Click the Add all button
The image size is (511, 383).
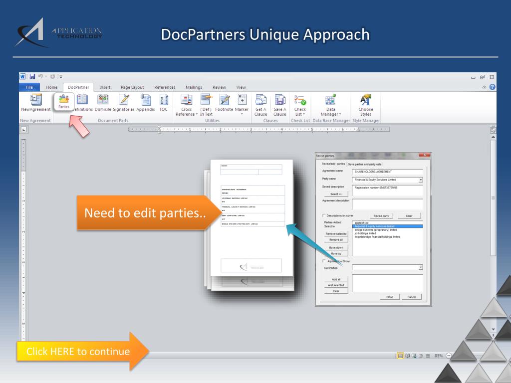[336, 279]
